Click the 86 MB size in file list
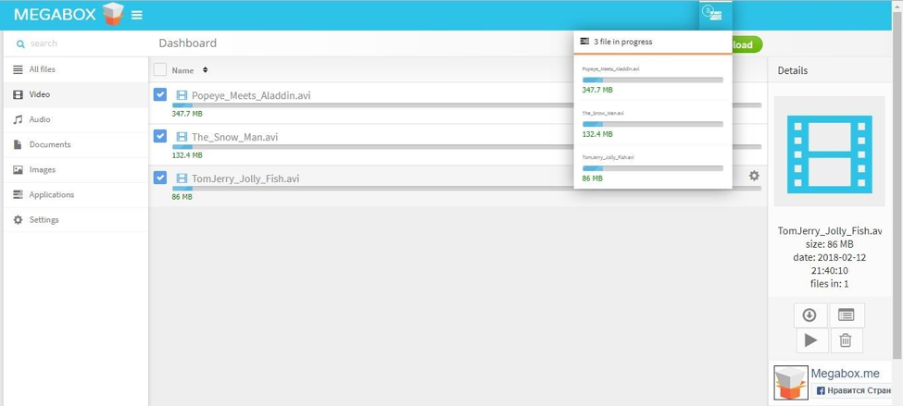Screen dimensions: 903x406 point(182,197)
